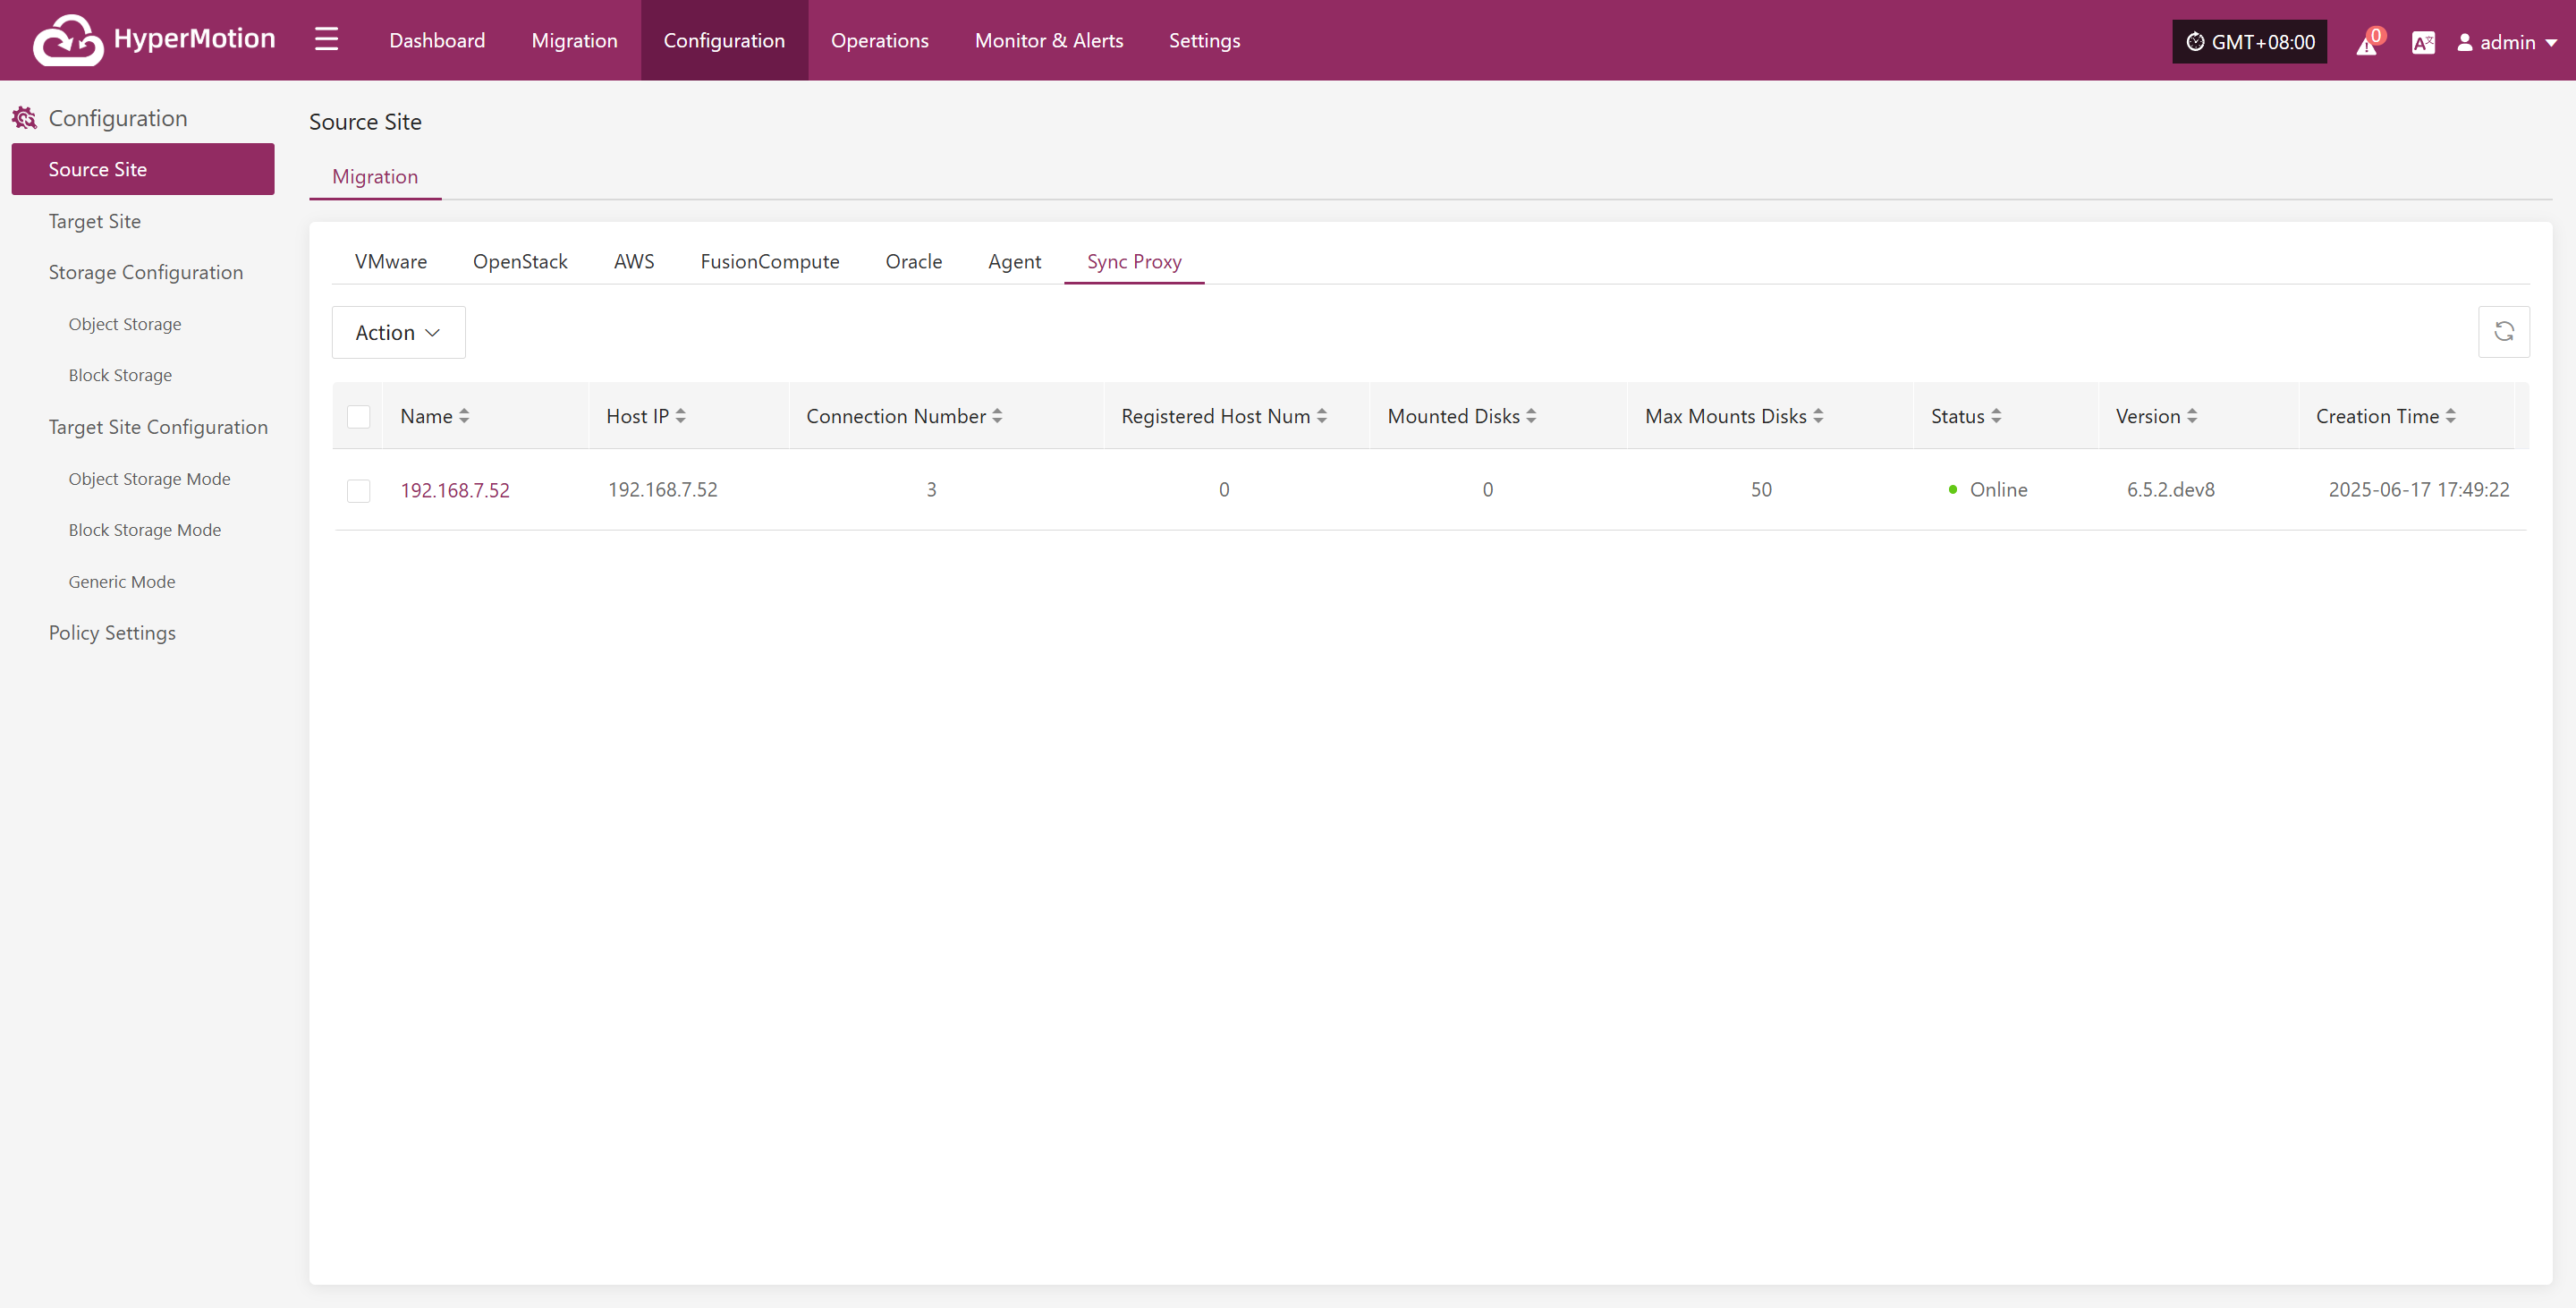Screen dimensions: 2576x1308
Task: Go to Dashboard in top navigation
Action: pyautogui.click(x=437, y=40)
